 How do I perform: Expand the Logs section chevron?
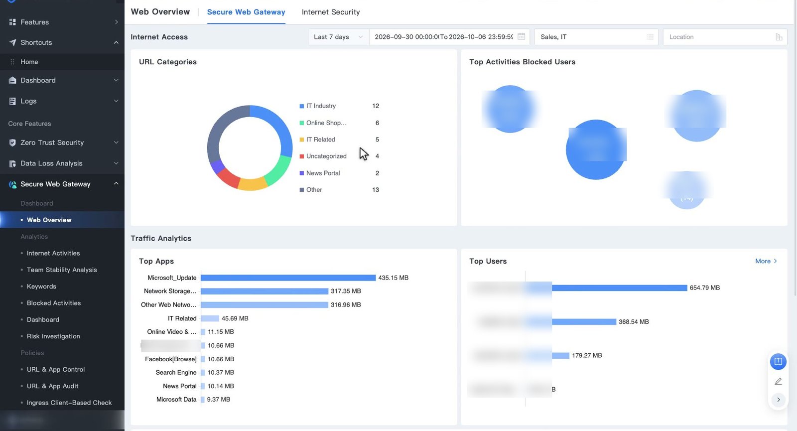point(116,101)
